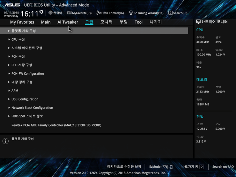236x177 pixels.
Task: Expand PCH-FW Configuration arrow
Action: click(9, 74)
